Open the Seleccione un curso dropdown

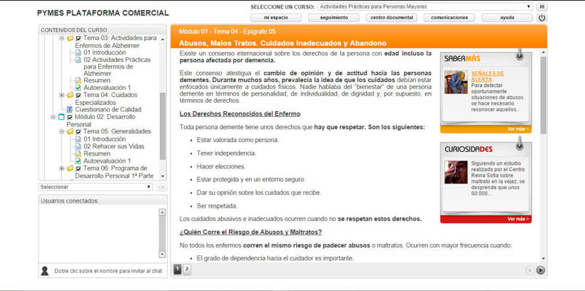(x=425, y=6)
